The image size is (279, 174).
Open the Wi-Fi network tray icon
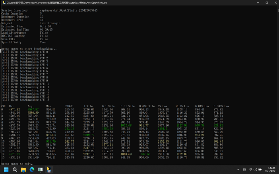250,170
